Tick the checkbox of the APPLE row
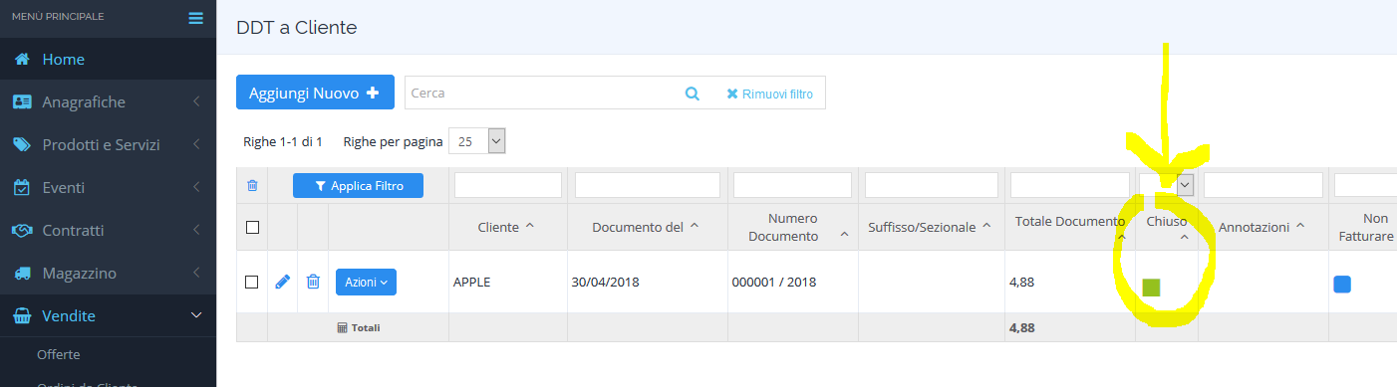 click(x=252, y=282)
